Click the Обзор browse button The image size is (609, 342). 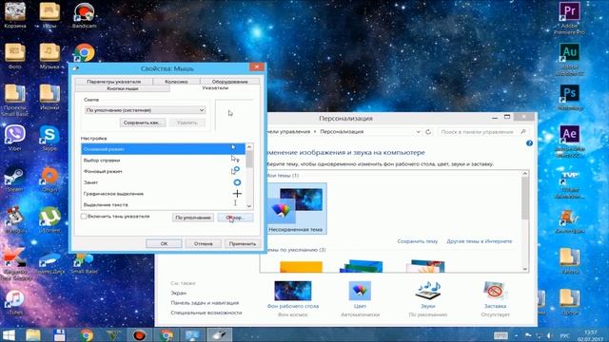pos(235,218)
